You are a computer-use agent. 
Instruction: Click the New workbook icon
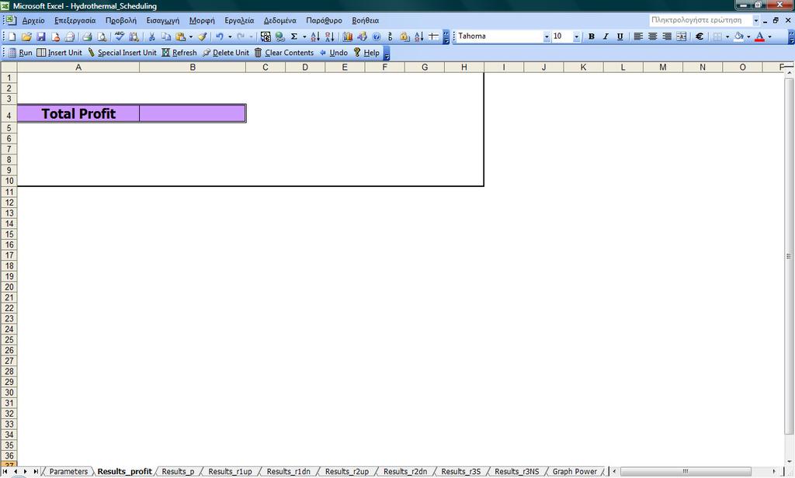(x=12, y=36)
